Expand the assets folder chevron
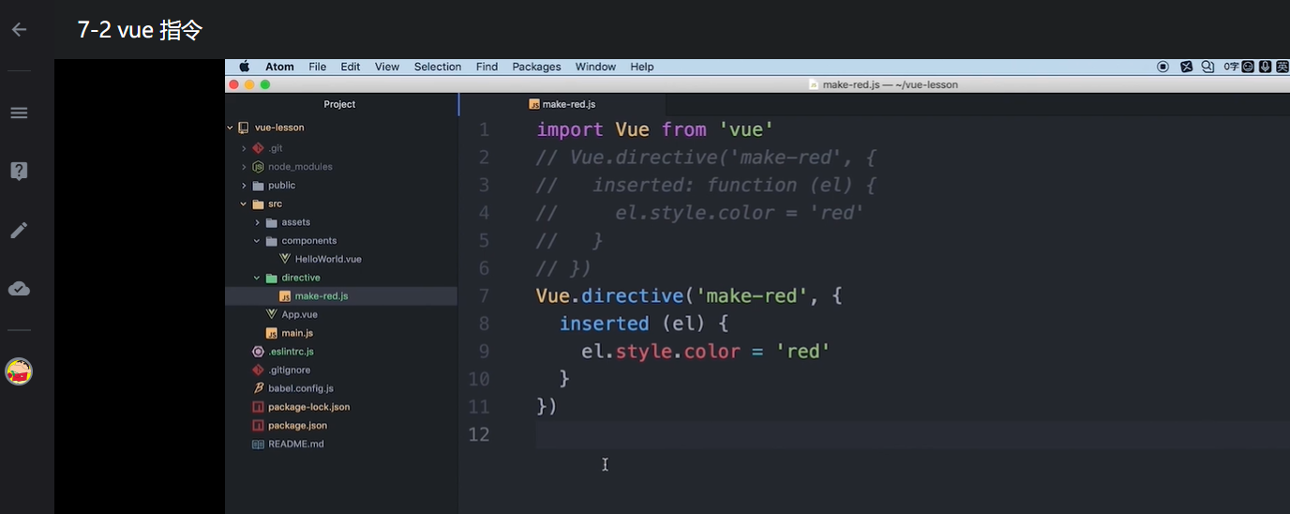The width and height of the screenshot is (1290, 514). (257, 222)
